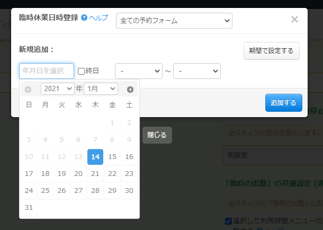Open the year 2021 dropdown
Screen dimensions: 323x230
(57, 89)
